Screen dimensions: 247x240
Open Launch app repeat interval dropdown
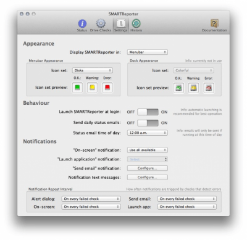click(x=187, y=207)
